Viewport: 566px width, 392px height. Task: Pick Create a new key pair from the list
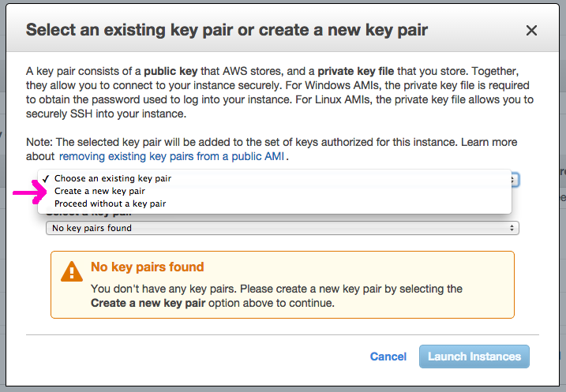(99, 191)
